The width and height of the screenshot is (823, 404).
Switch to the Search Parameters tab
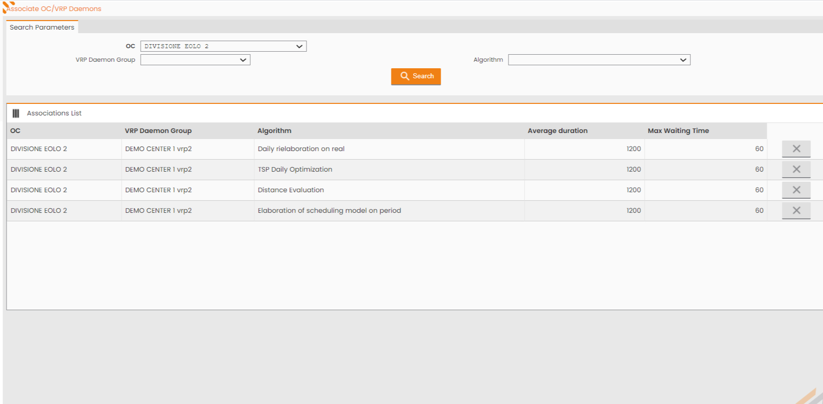point(42,27)
